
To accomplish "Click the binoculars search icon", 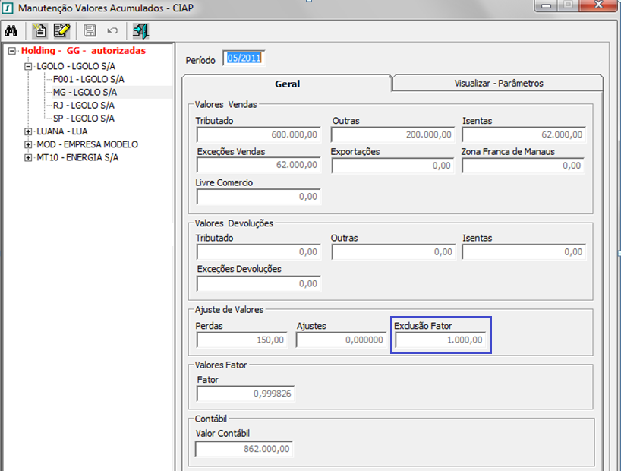I will click(11, 31).
